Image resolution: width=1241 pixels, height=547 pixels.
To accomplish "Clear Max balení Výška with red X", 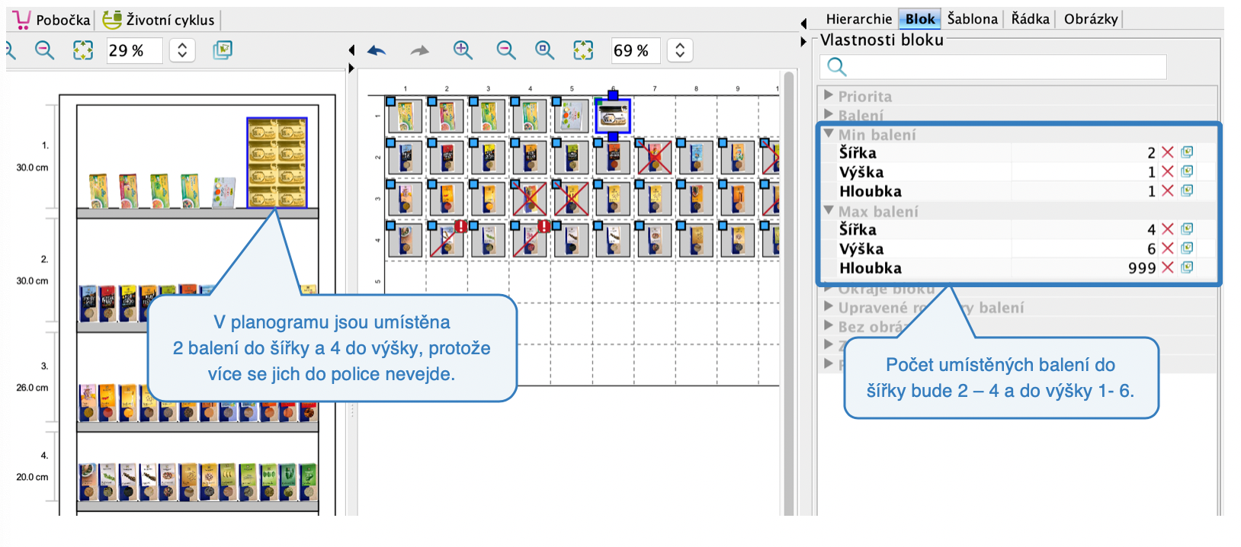I will (1168, 248).
